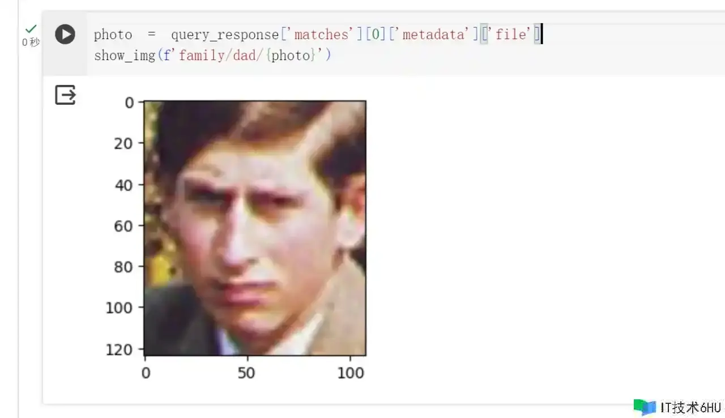
Task: Place cursor on the photo variable name
Action: coord(113,35)
